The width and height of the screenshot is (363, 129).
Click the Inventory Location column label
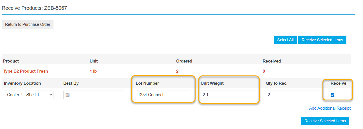[23, 83]
